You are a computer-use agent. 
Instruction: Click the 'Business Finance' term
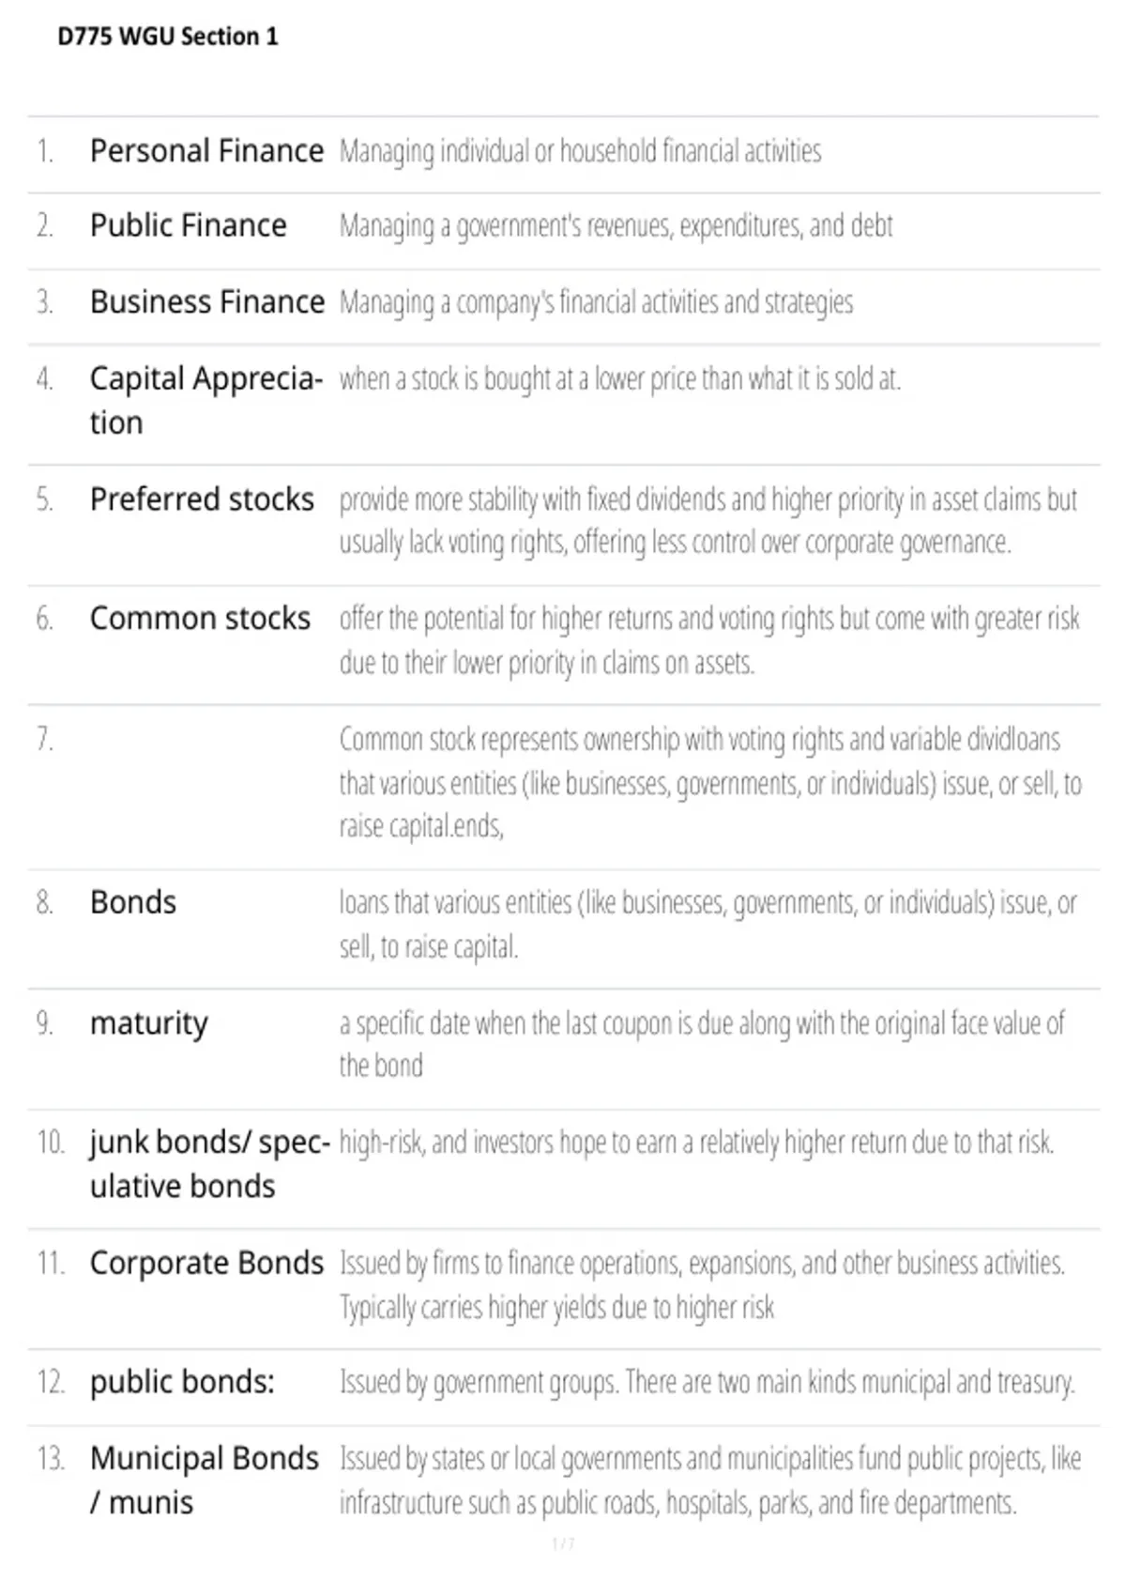tap(206, 302)
